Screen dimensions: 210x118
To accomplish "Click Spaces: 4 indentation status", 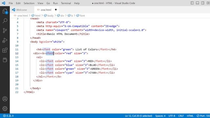I will 160,116.
